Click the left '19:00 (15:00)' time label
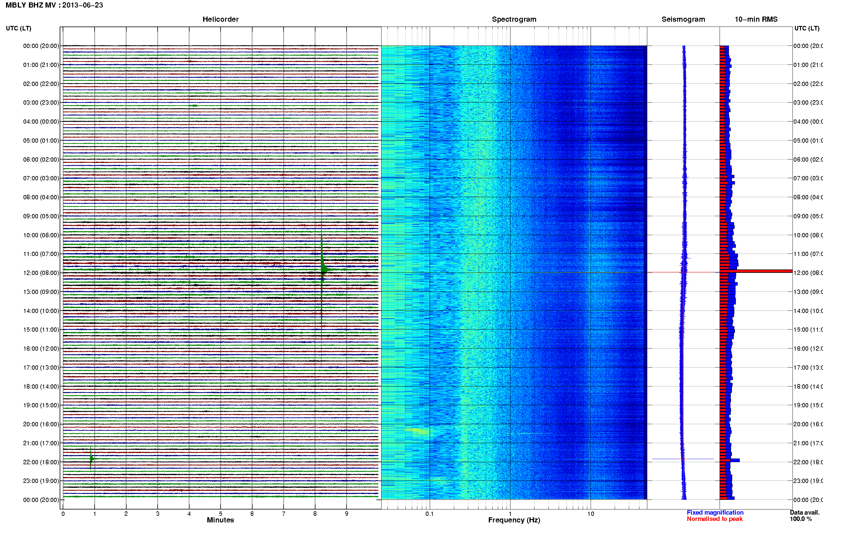Image resolution: width=857 pixels, height=536 pixels. (x=41, y=405)
